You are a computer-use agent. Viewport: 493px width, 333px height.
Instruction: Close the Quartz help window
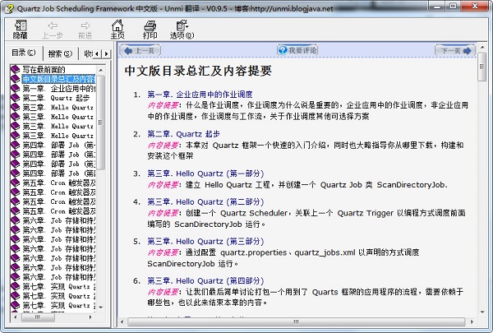point(475,7)
